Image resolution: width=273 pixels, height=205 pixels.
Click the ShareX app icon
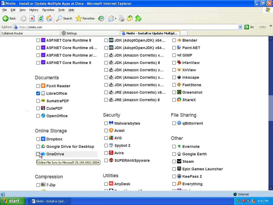click(179, 100)
